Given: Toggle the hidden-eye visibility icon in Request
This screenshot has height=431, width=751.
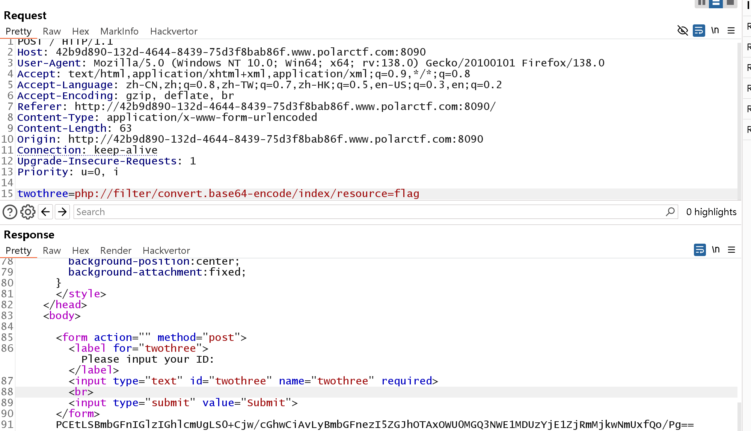Looking at the screenshot, I should [x=682, y=30].
